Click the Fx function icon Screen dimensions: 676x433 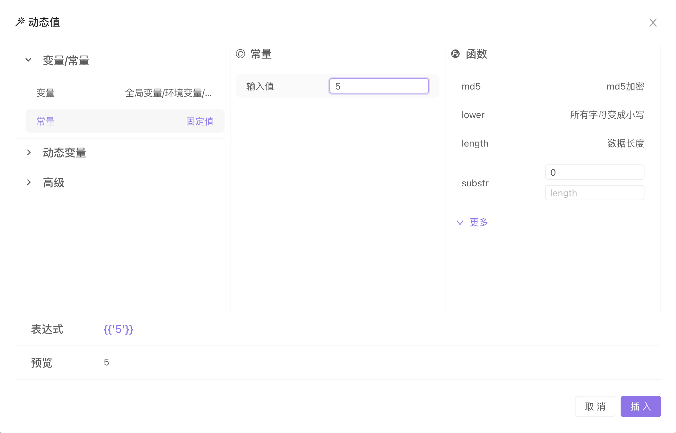455,54
